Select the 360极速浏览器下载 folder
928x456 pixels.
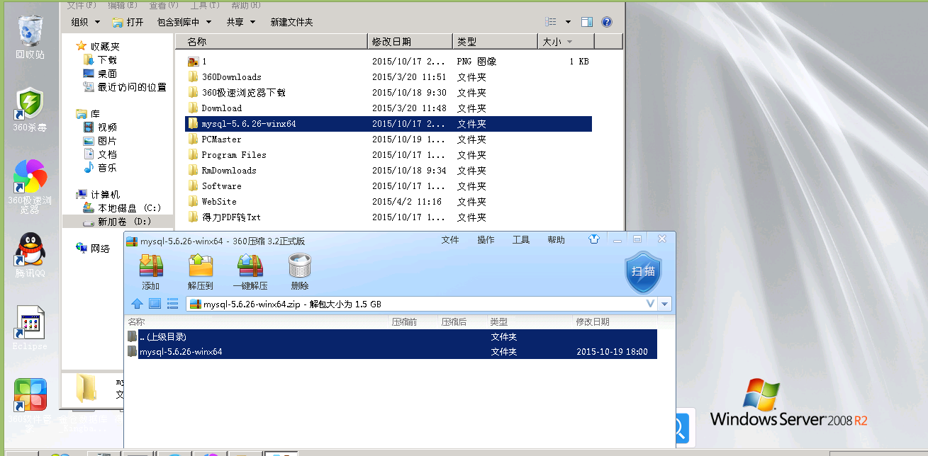[x=388, y=93]
